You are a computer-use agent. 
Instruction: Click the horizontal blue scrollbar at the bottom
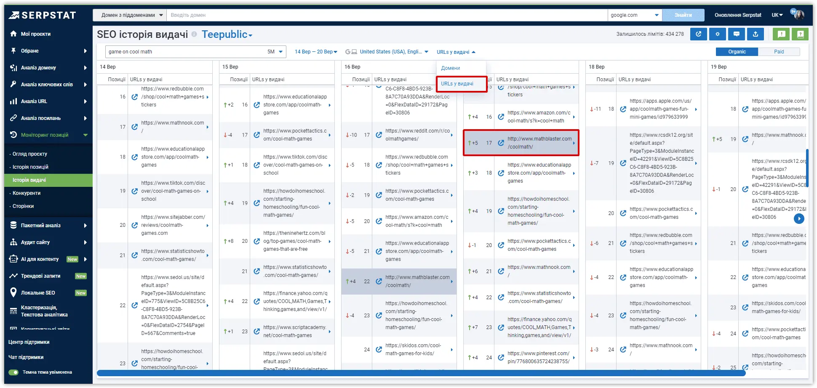[421, 373]
